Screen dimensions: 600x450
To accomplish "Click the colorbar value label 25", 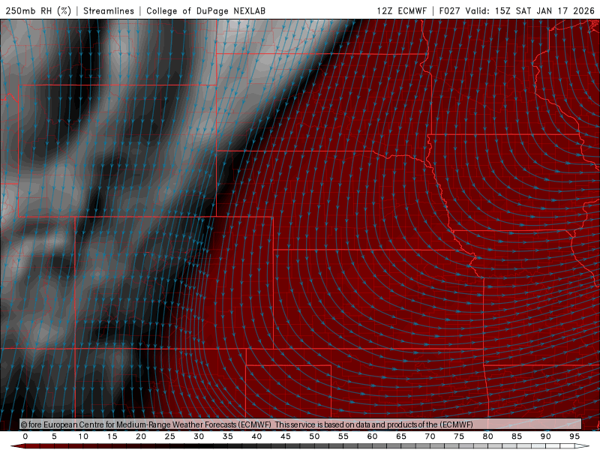I will (170, 436).
